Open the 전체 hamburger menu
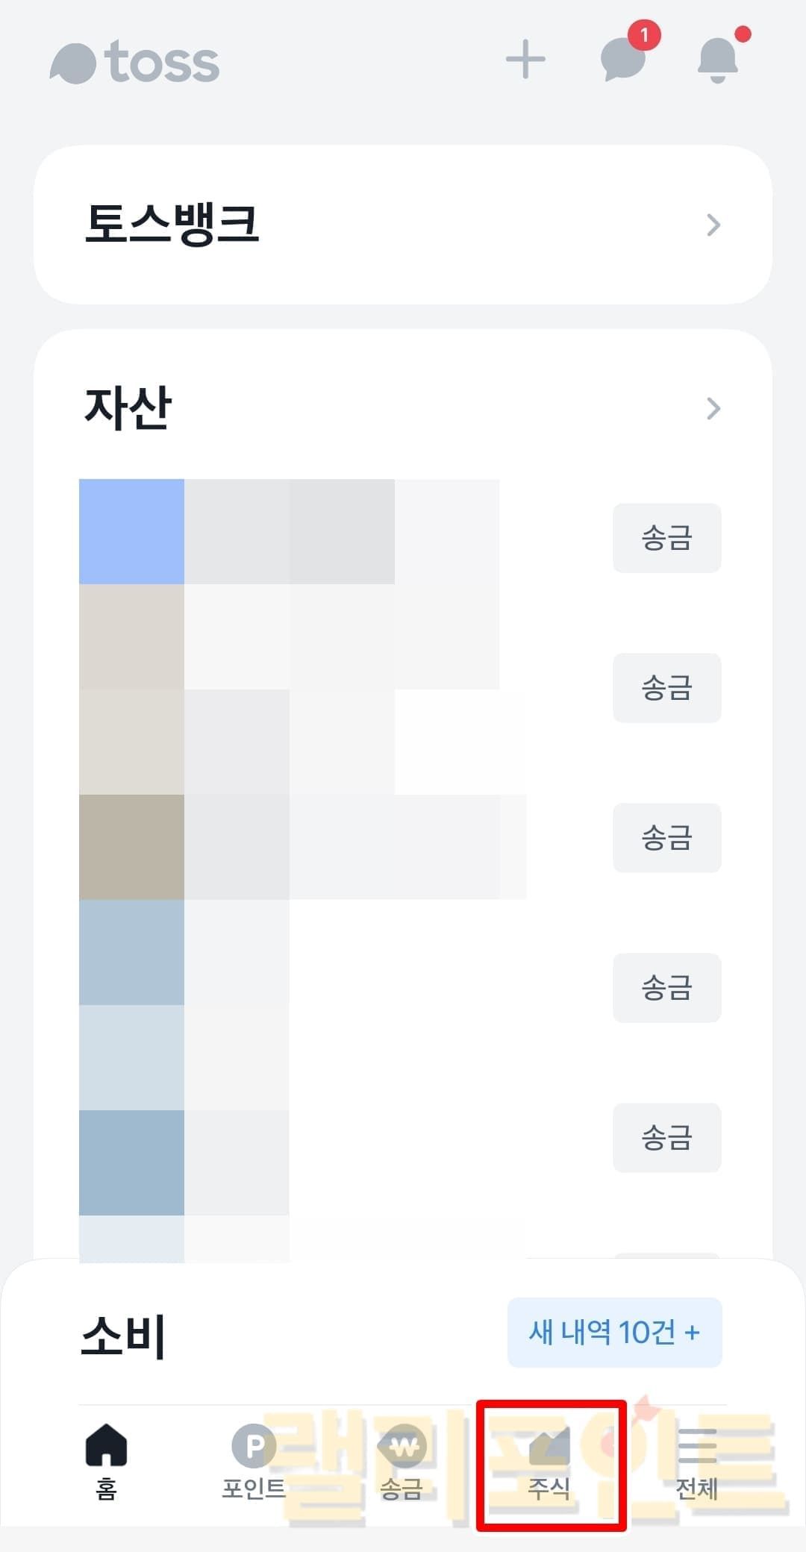 pos(697,1461)
